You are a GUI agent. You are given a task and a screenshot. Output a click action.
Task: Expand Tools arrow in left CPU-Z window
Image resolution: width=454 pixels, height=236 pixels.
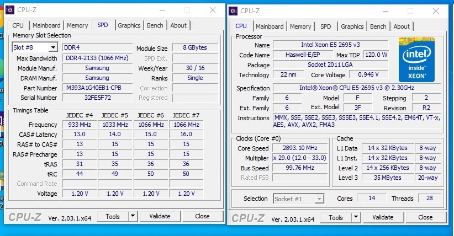pyautogui.click(x=133, y=216)
